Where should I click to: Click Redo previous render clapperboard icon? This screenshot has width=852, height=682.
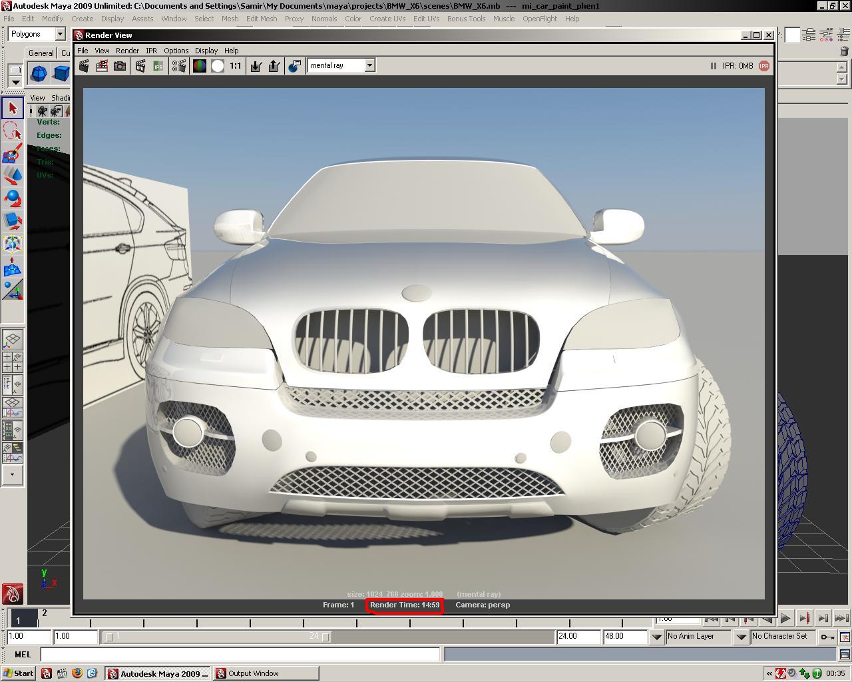[x=84, y=66]
